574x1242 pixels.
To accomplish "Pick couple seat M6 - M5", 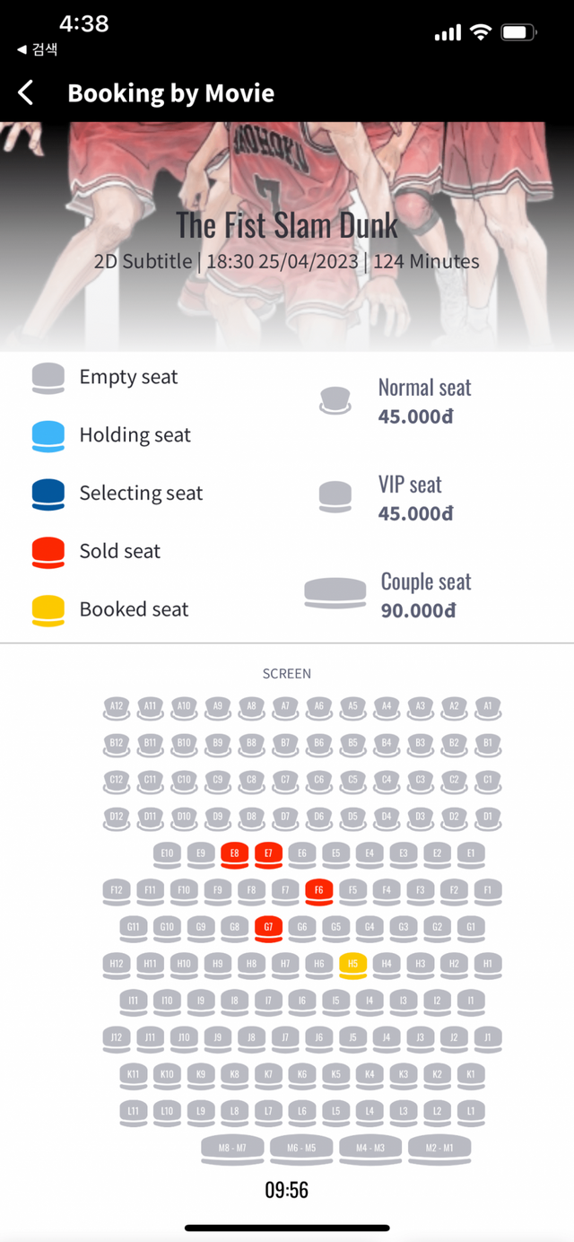I will [301, 1149].
